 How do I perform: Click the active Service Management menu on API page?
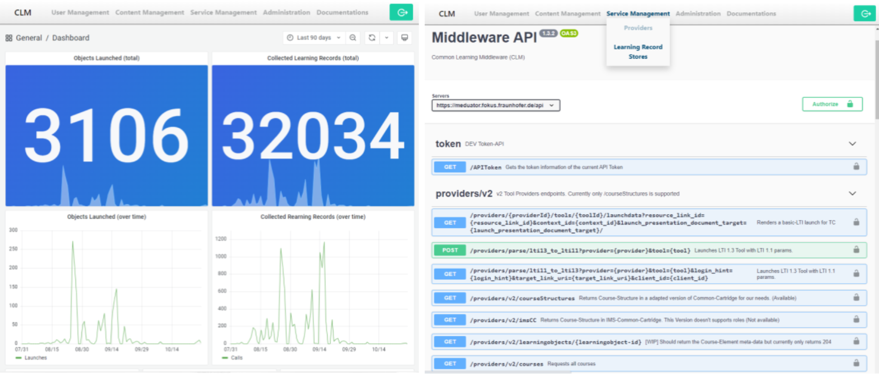638,14
